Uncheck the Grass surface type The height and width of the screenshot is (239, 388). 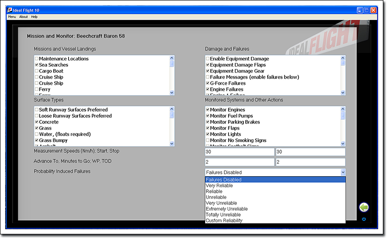(37, 128)
